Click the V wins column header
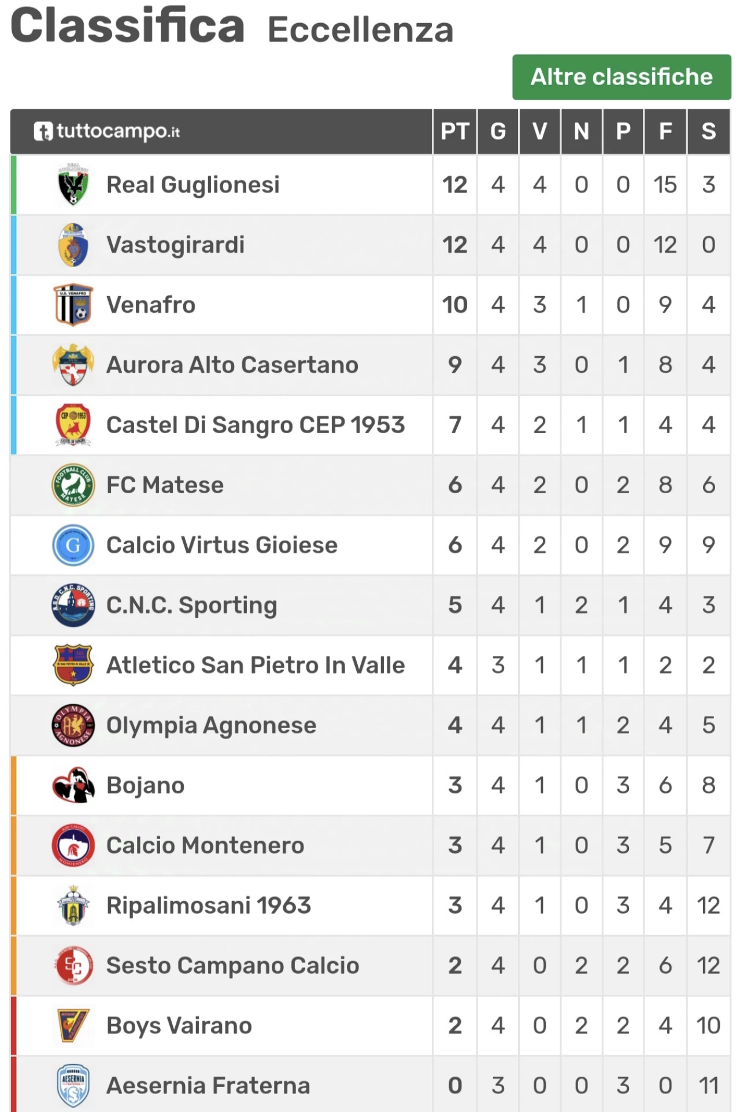 point(539,131)
